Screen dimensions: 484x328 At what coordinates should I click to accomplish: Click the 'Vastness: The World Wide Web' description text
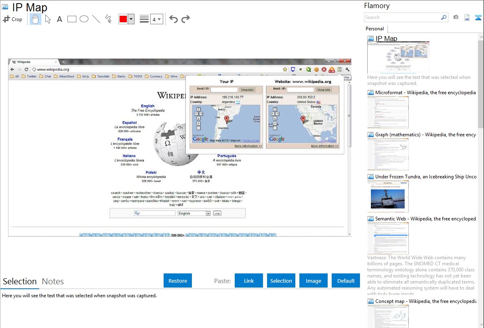[x=421, y=276]
